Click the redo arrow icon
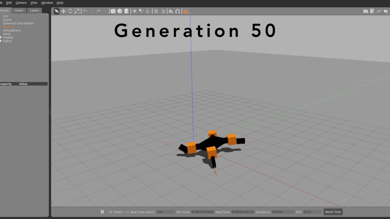390x219 pixels. click(x=98, y=11)
